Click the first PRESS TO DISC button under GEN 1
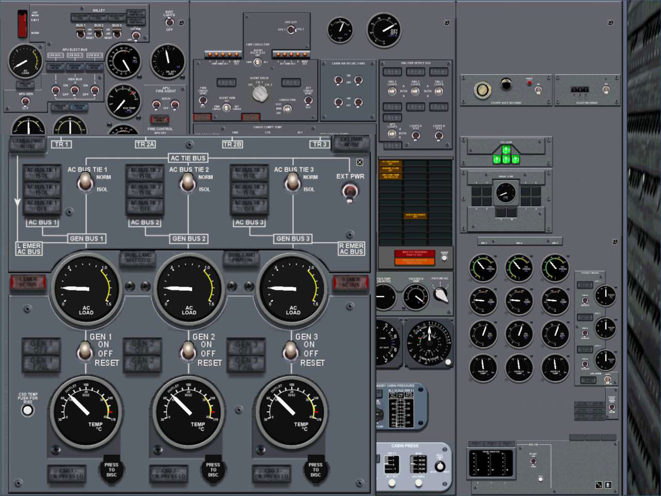Viewport: 661px width, 496px height. point(112,470)
